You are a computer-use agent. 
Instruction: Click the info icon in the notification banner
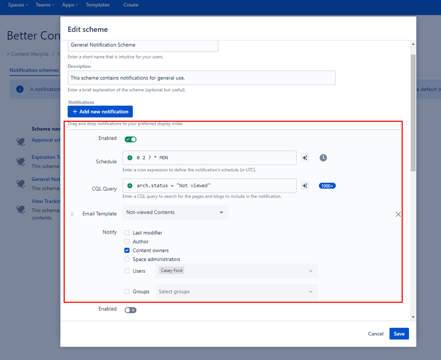20,89
